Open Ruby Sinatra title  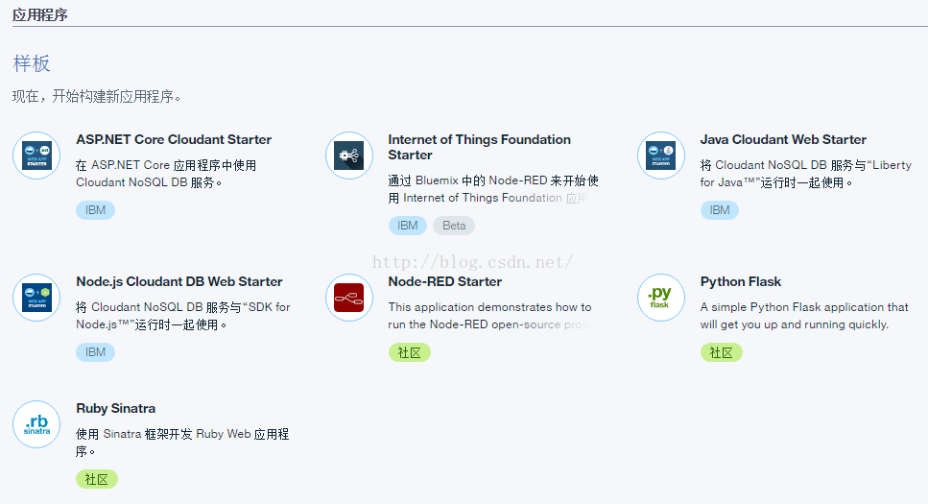pyautogui.click(x=115, y=409)
